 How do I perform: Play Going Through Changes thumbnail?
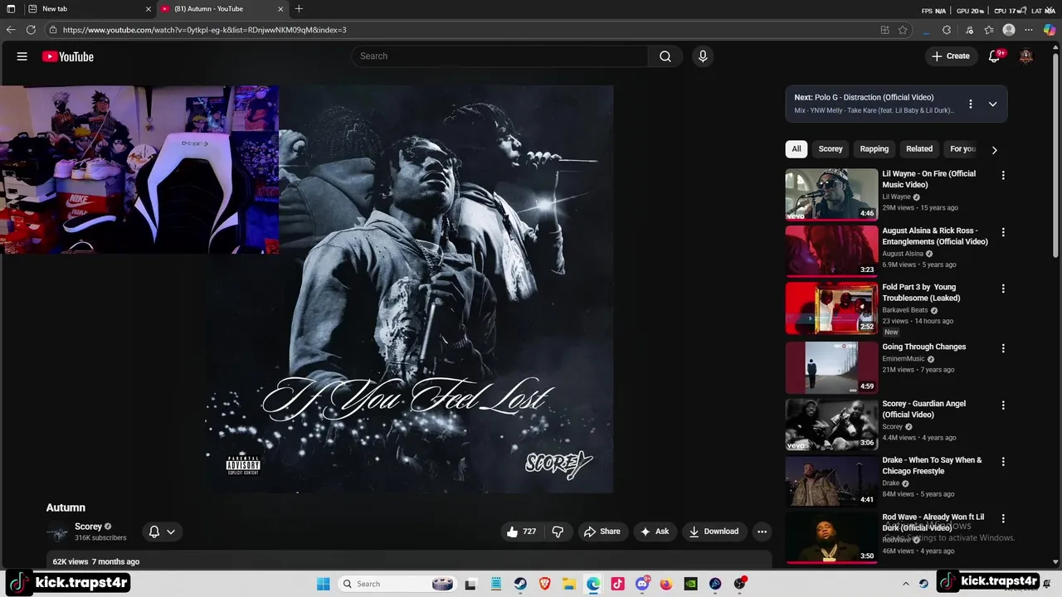click(831, 367)
